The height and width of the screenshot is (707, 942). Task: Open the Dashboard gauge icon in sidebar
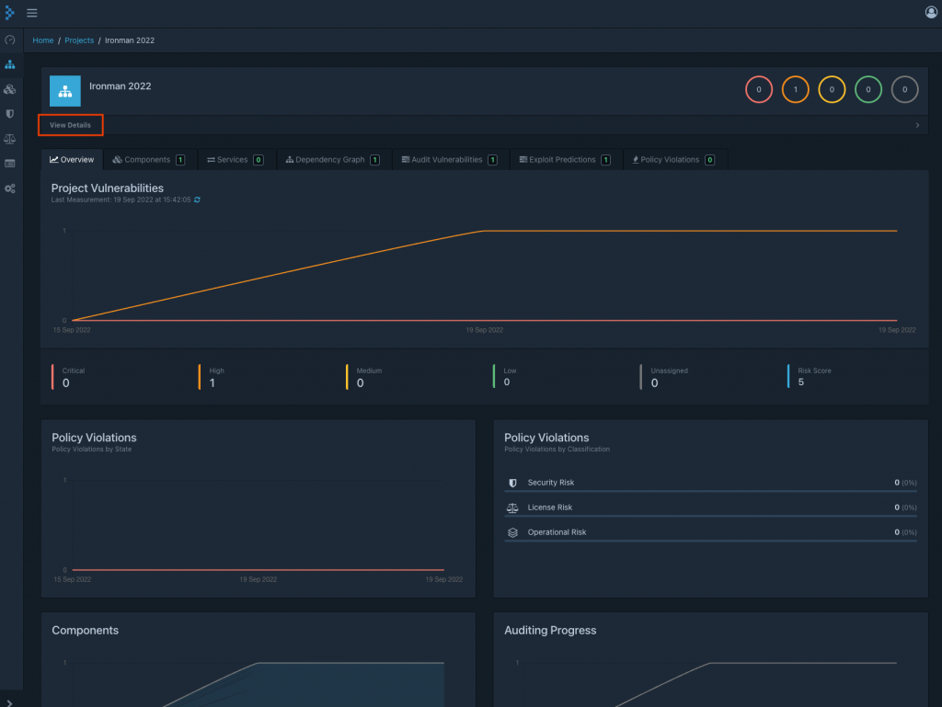(x=9, y=40)
